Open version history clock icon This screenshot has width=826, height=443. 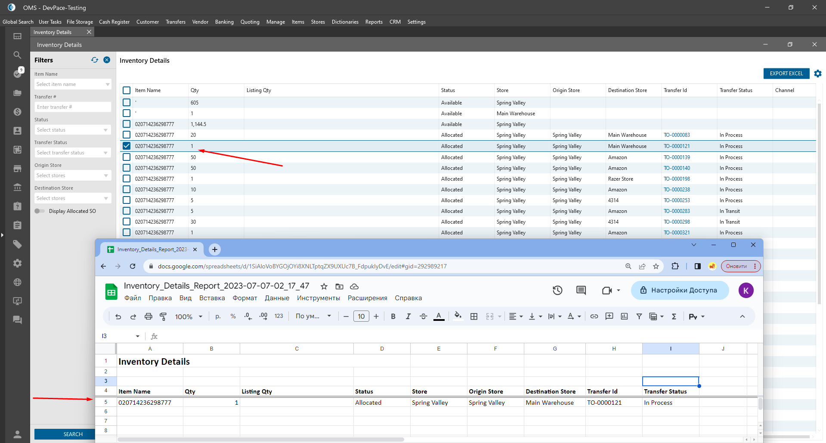(557, 290)
